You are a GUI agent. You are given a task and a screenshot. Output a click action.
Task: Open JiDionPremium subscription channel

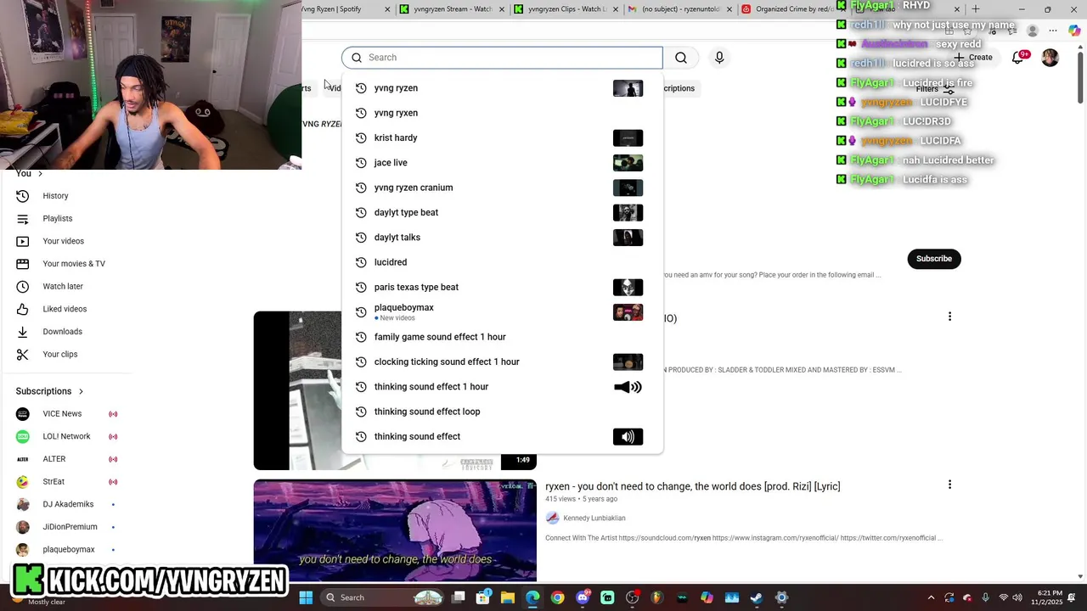point(70,527)
